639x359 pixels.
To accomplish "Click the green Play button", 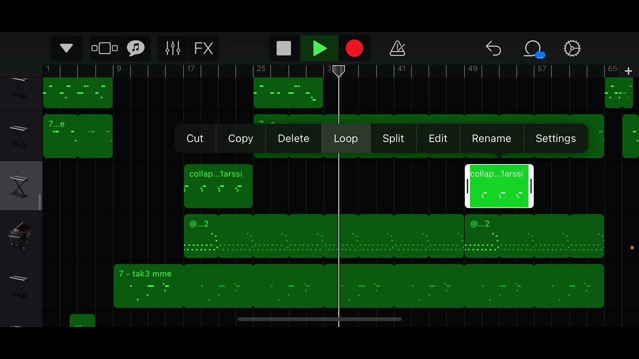I will [319, 48].
